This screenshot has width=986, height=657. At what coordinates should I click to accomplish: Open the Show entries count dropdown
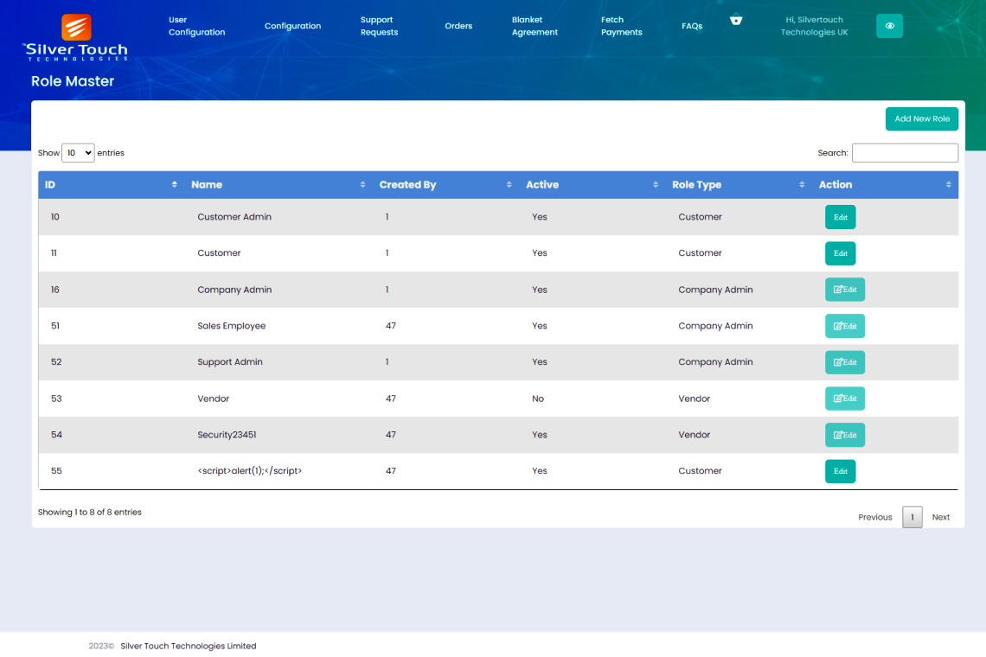[x=78, y=153]
